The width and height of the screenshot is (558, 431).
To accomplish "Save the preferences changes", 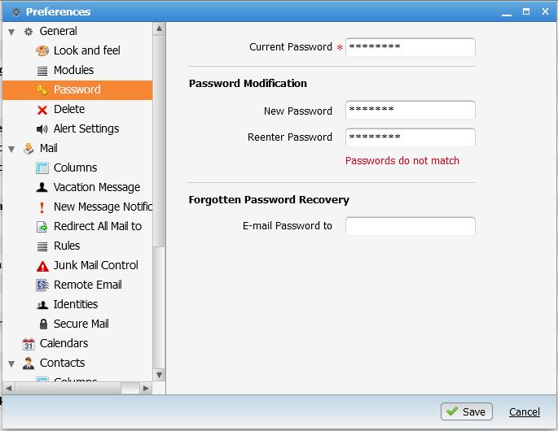I will pos(466,411).
